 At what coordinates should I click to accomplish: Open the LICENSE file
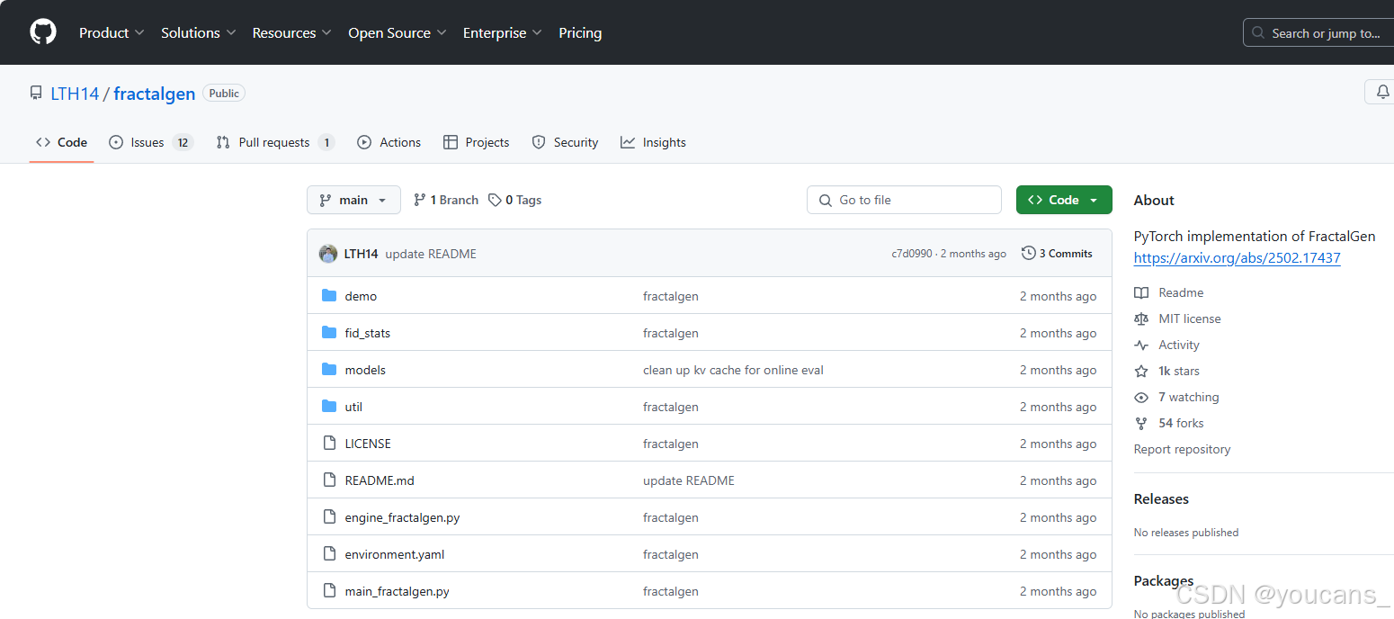368,444
